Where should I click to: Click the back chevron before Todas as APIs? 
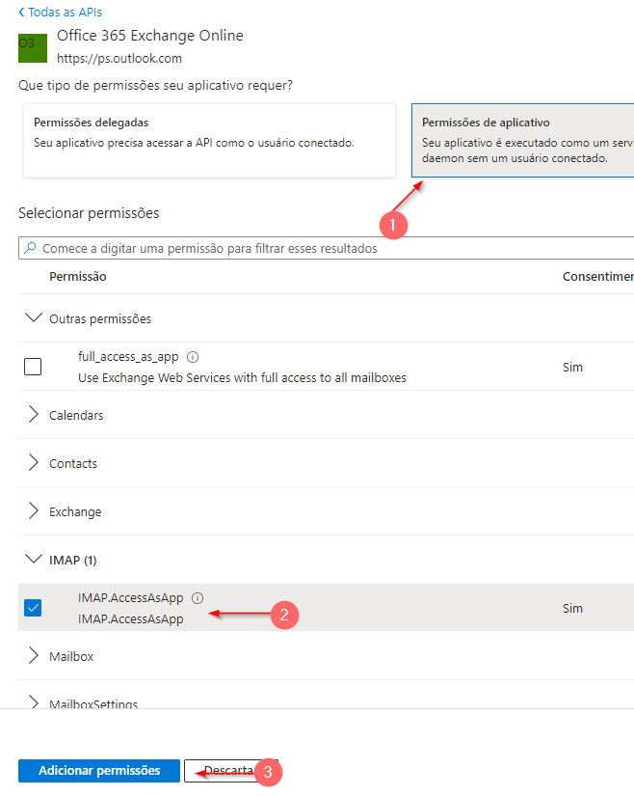coord(21,13)
